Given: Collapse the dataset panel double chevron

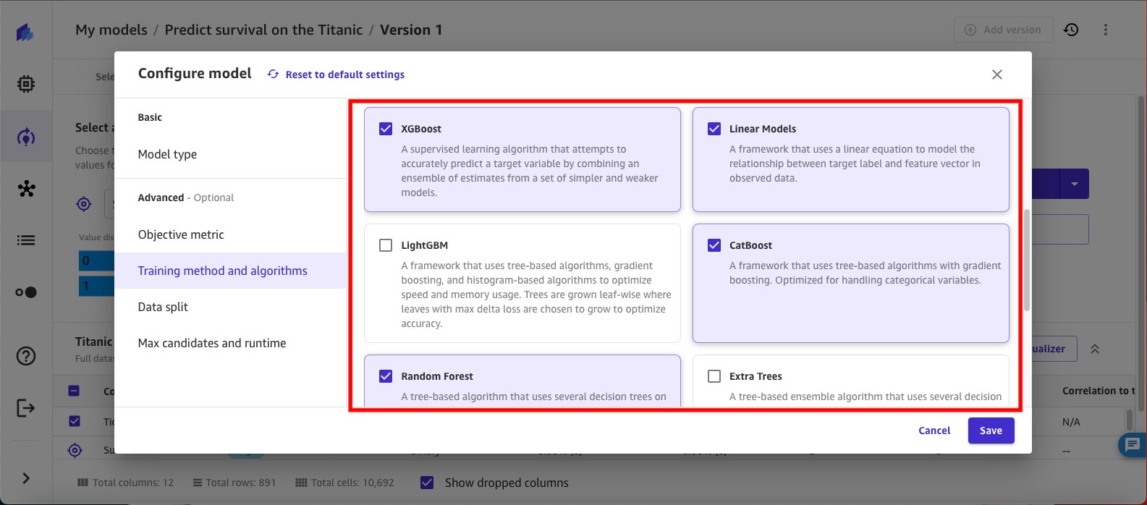Looking at the screenshot, I should click(x=1095, y=349).
